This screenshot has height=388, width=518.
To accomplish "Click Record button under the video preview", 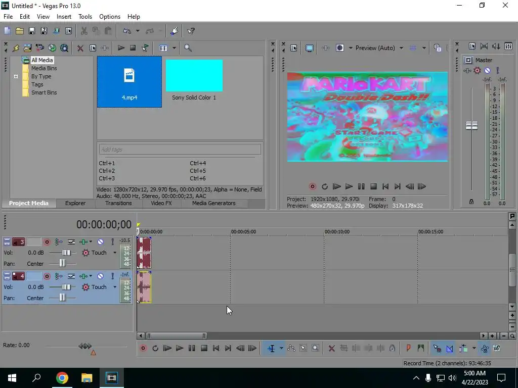I will [312, 187].
